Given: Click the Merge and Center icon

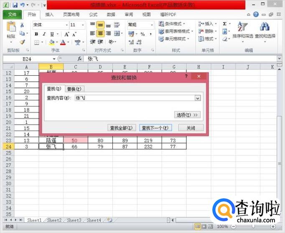Looking at the screenshot, I should pyautogui.click(x=117, y=33).
